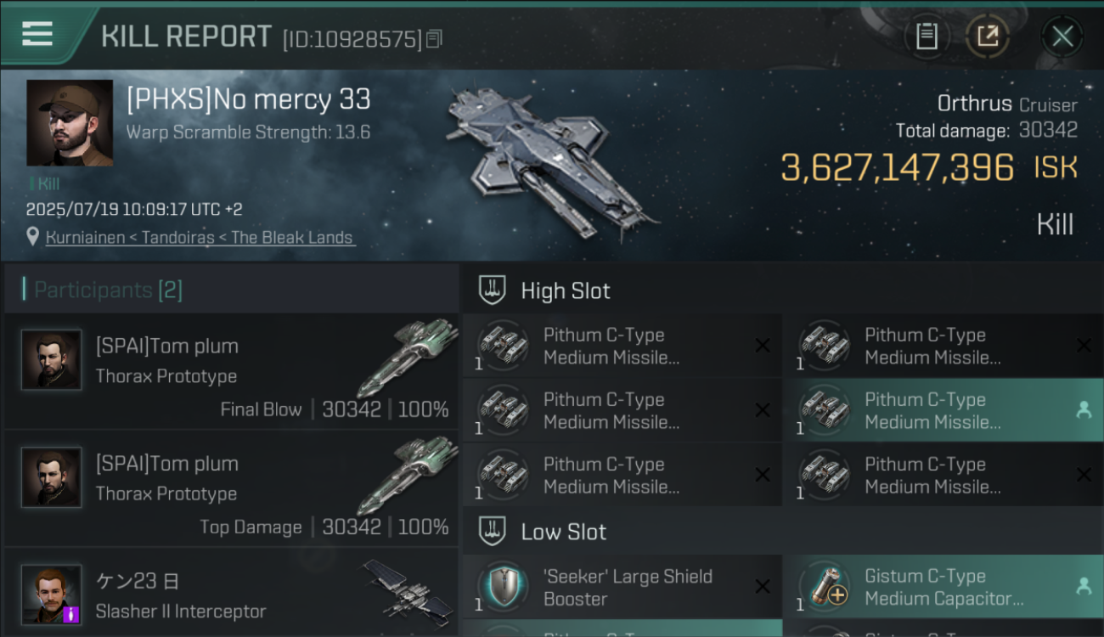This screenshot has height=637, width=1104.
Task: Open Kurniainen location link
Action: point(200,238)
